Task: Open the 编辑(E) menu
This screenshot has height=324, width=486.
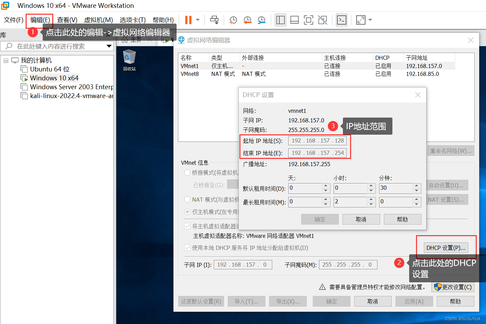Action: pos(40,20)
